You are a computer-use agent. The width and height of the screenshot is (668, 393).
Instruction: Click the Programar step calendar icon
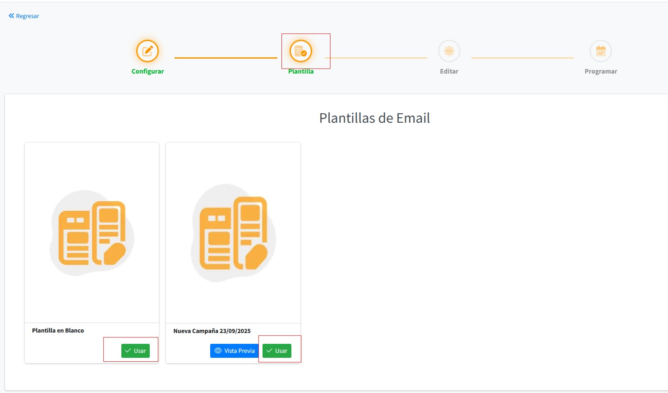click(600, 51)
